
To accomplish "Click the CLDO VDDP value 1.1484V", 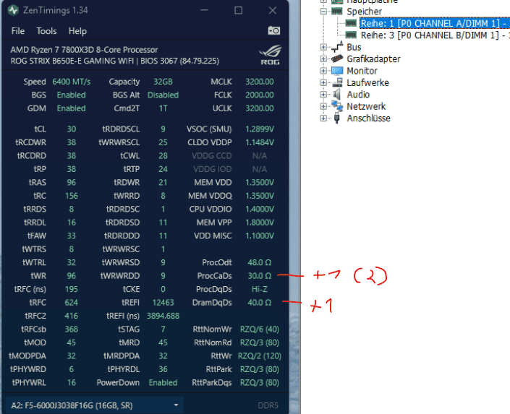I will pyautogui.click(x=260, y=142).
